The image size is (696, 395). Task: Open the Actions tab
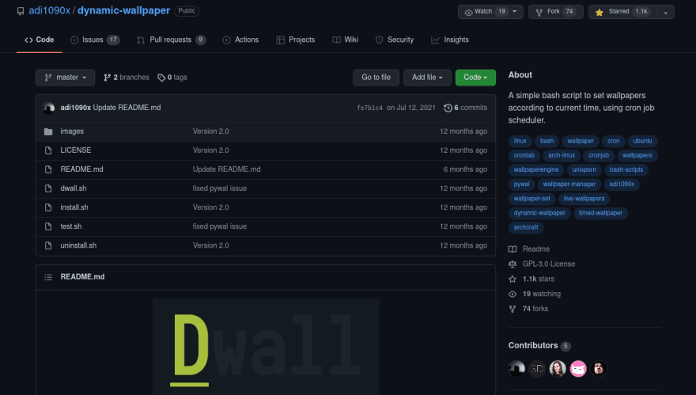tap(240, 40)
